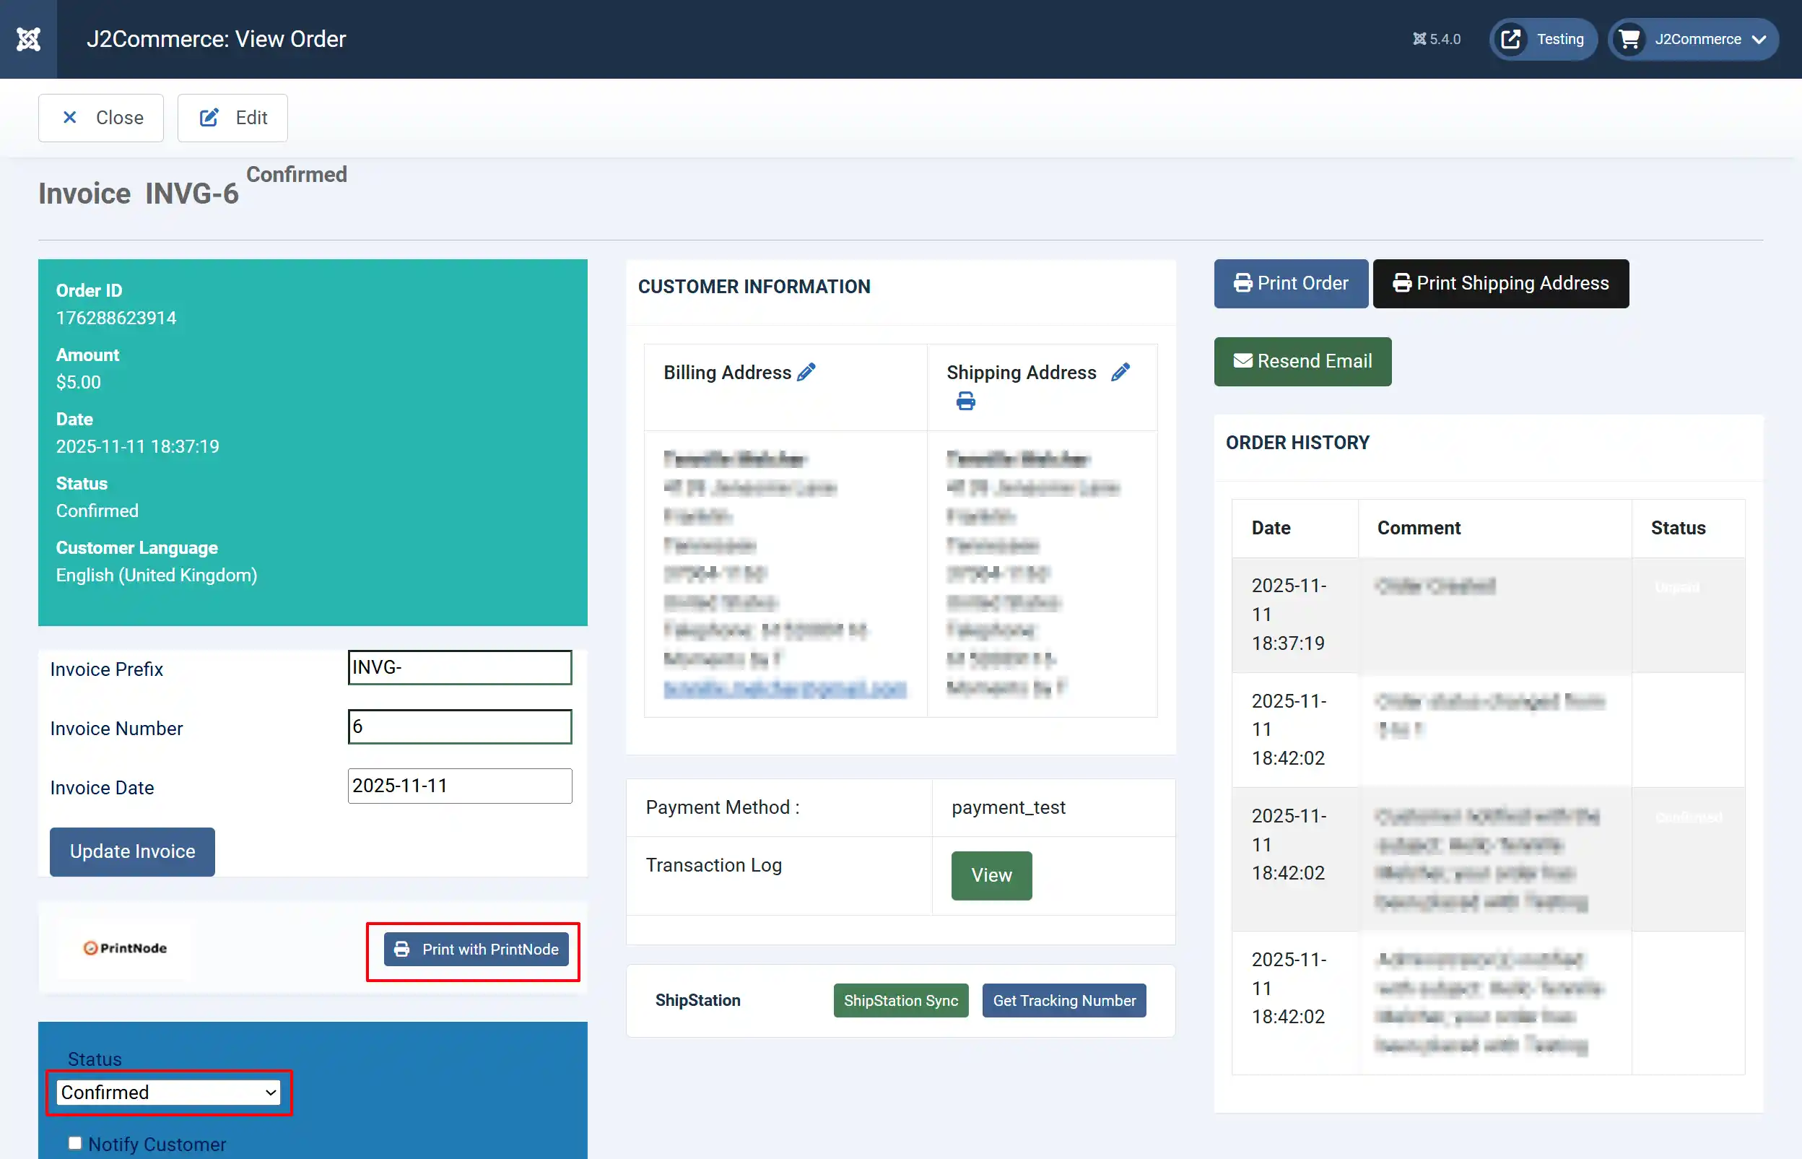Edit the Billing Address via pencil icon
The height and width of the screenshot is (1159, 1802).
pos(806,372)
